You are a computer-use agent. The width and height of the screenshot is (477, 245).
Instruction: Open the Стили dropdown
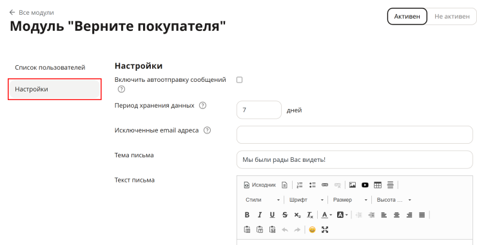[263, 200]
